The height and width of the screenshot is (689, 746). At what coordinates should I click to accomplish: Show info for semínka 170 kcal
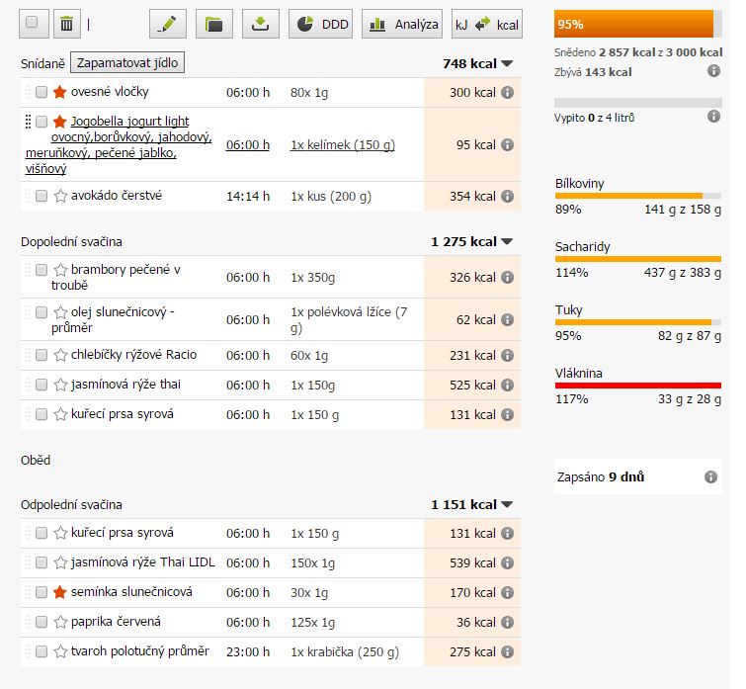[508, 592]
